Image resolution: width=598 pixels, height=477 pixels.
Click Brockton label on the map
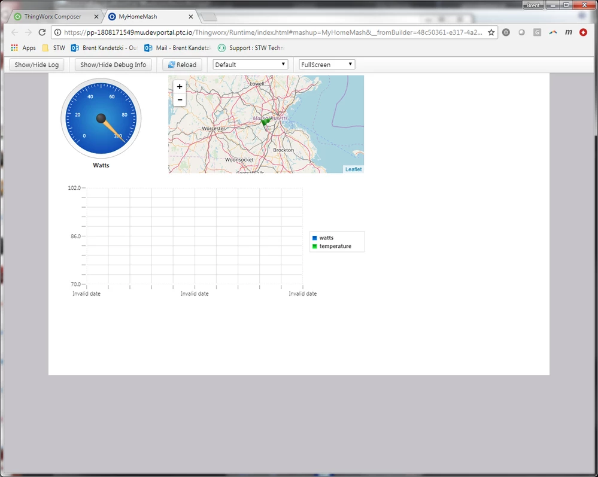283,150
